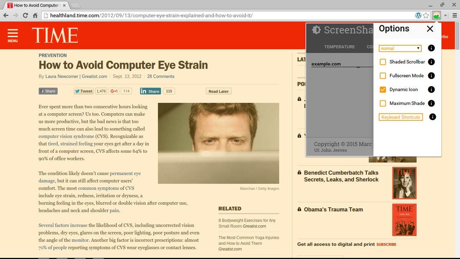Open '8 Bodyweight Exercises' related article
This screenshot has width=460, height=259.
247,223
